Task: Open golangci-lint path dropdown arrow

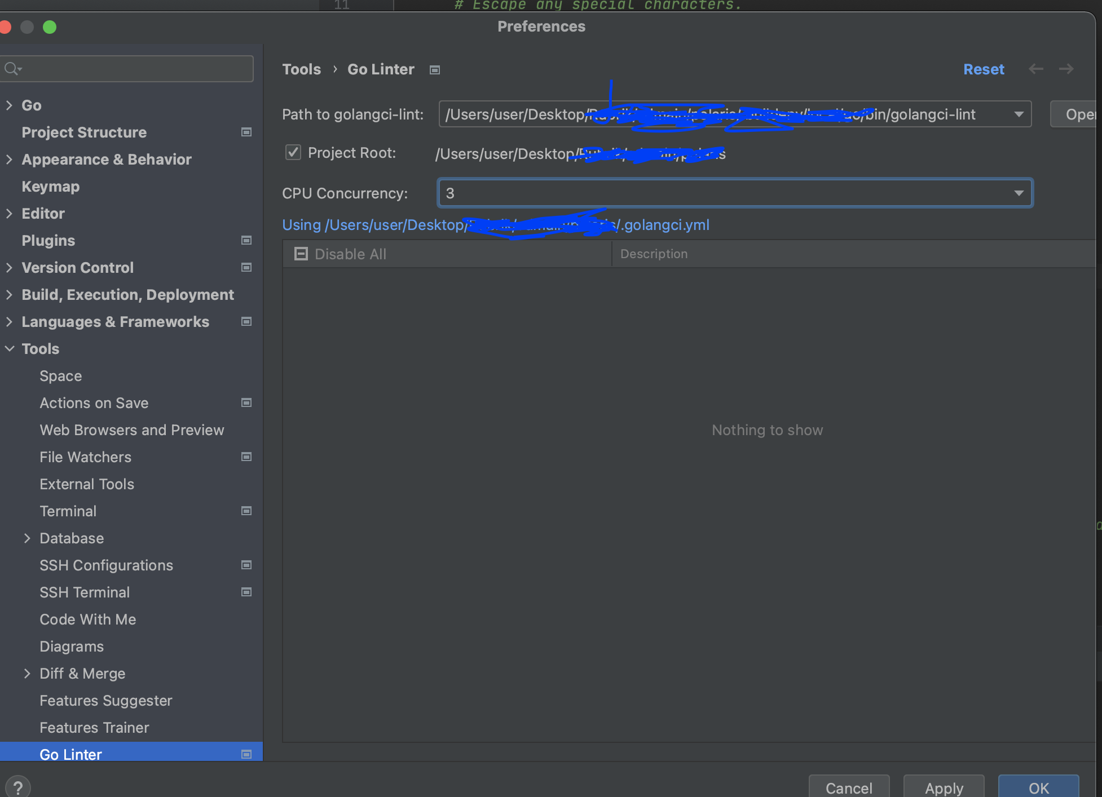Action: pos(1019,114)
